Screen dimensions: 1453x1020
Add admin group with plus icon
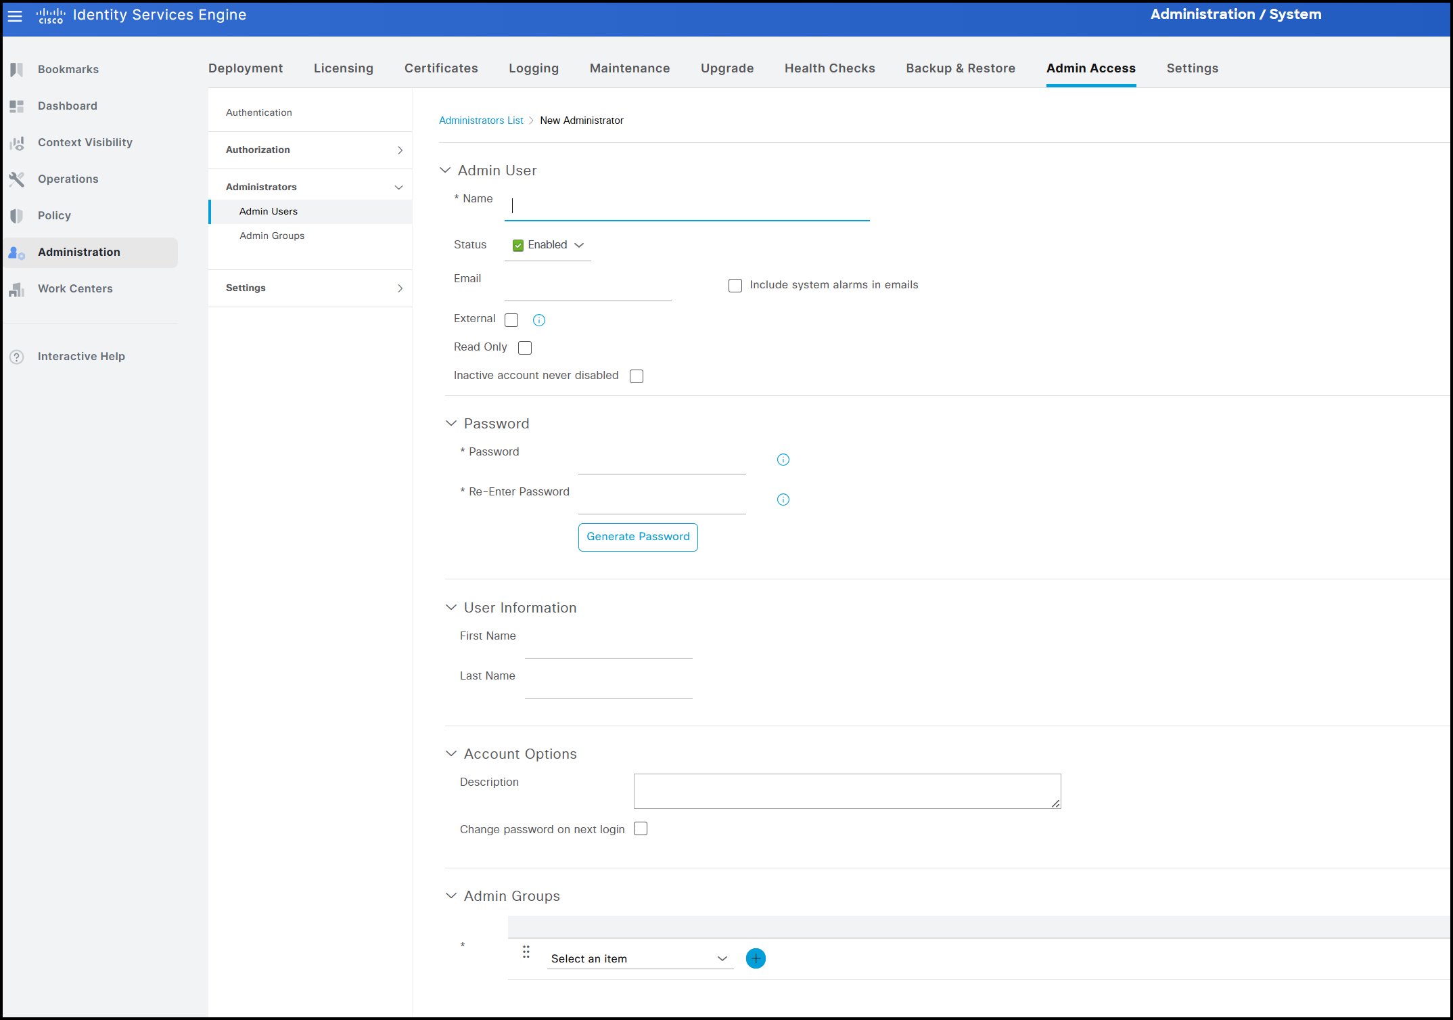click(756, 958)
